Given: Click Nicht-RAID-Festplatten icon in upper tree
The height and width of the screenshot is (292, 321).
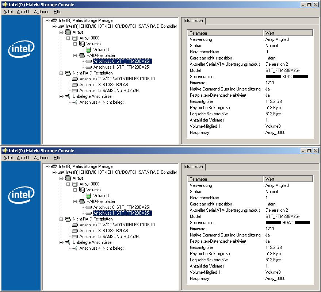Looking at the screenshot, I should (68, 73).
